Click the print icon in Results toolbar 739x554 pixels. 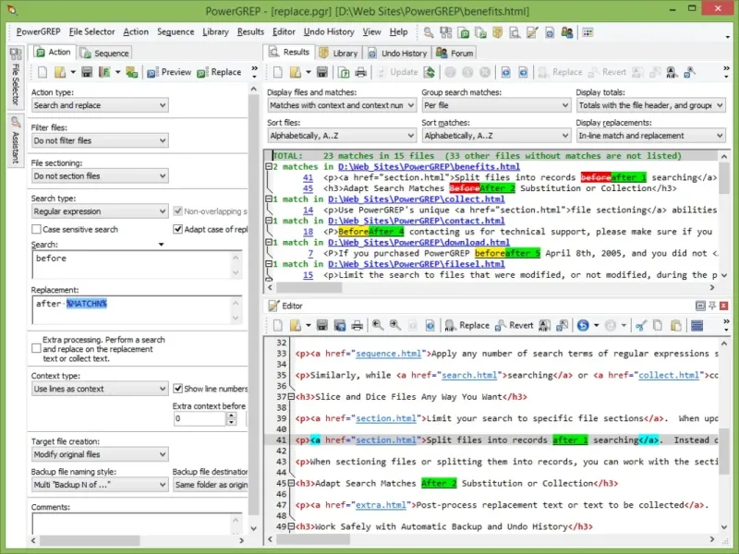(x=361, y=72)
